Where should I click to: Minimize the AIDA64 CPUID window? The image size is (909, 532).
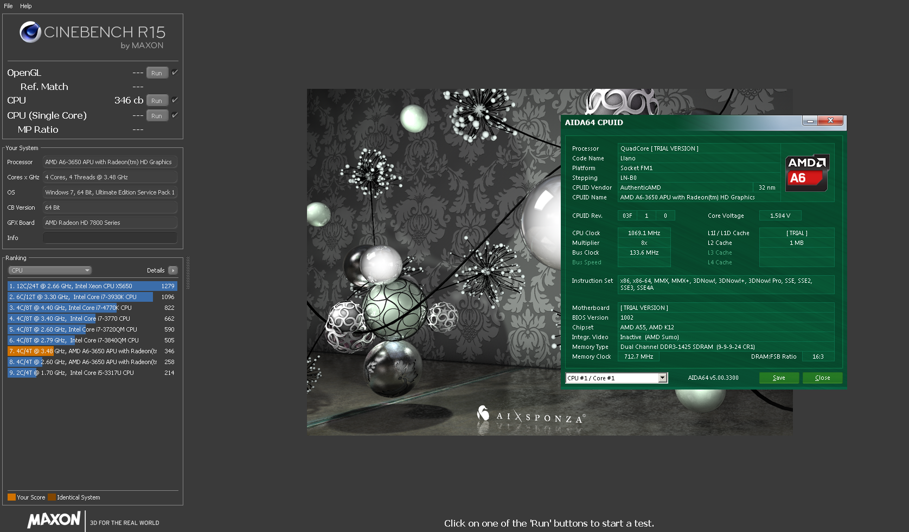click(810, 121)
